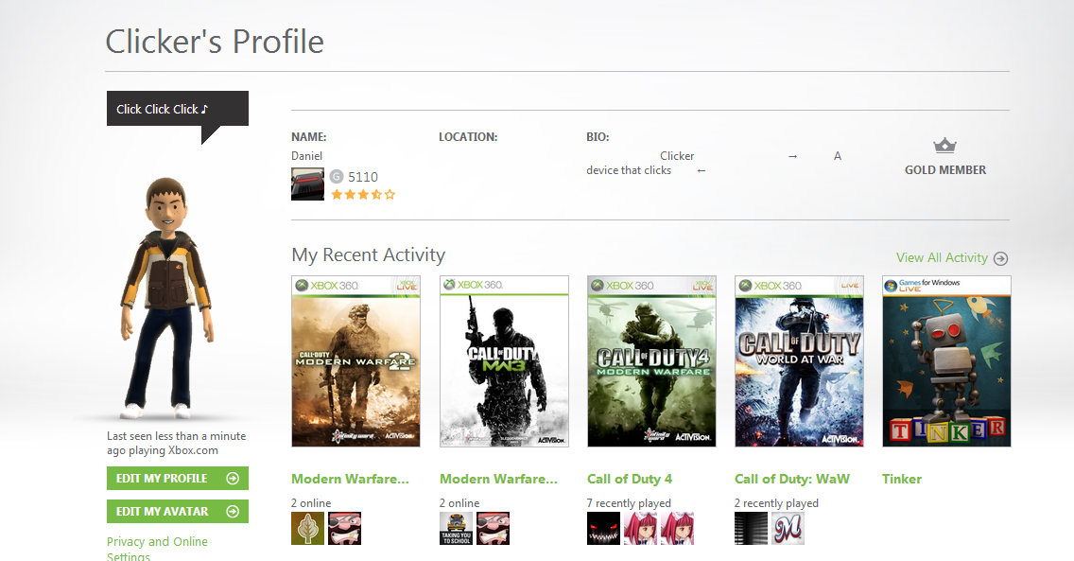
Task: Select the World at War box art
Action: (799, 361)
